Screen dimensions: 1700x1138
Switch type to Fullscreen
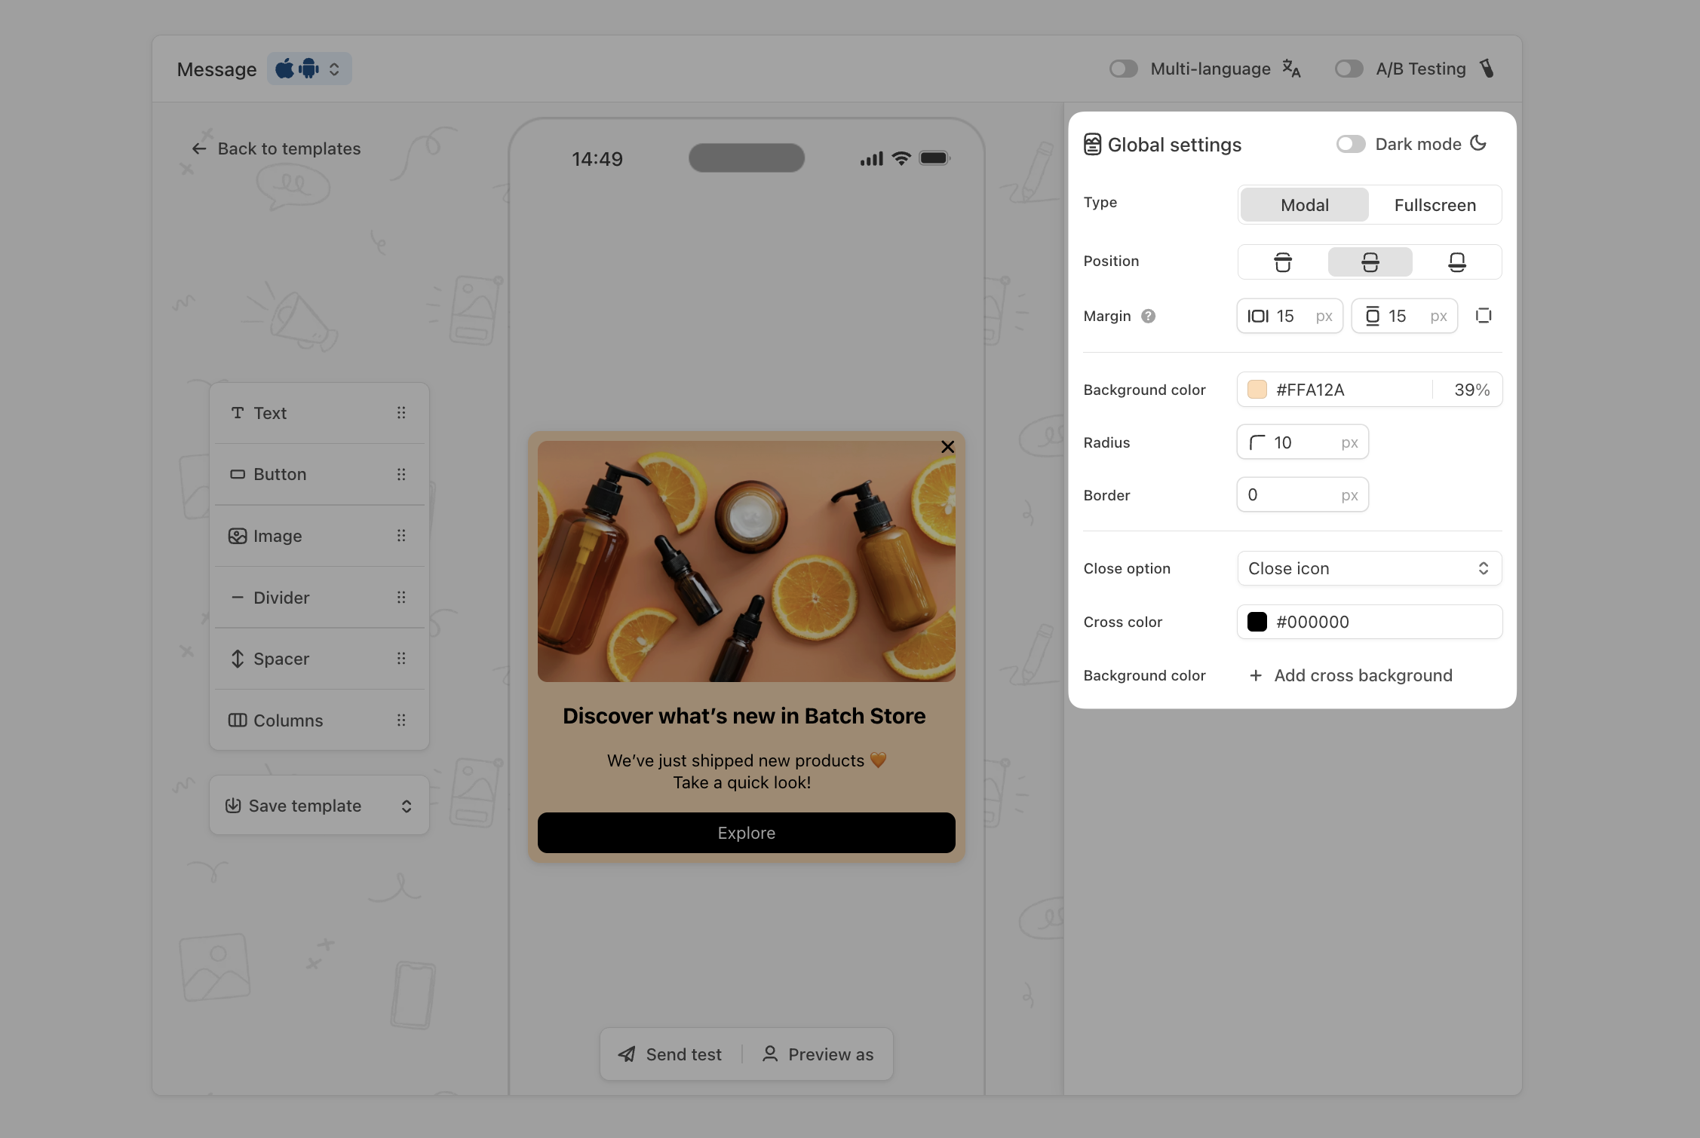[1435, 205]
